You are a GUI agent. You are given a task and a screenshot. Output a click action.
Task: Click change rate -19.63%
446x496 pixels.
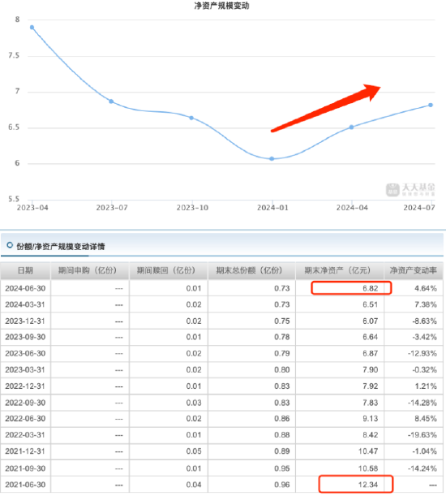coord(422,435)
